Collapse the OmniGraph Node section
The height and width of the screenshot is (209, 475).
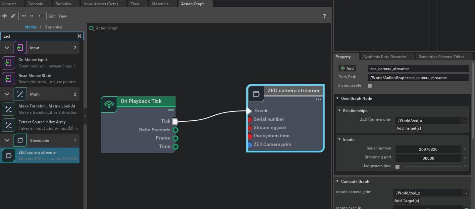[x=338, y=98]
